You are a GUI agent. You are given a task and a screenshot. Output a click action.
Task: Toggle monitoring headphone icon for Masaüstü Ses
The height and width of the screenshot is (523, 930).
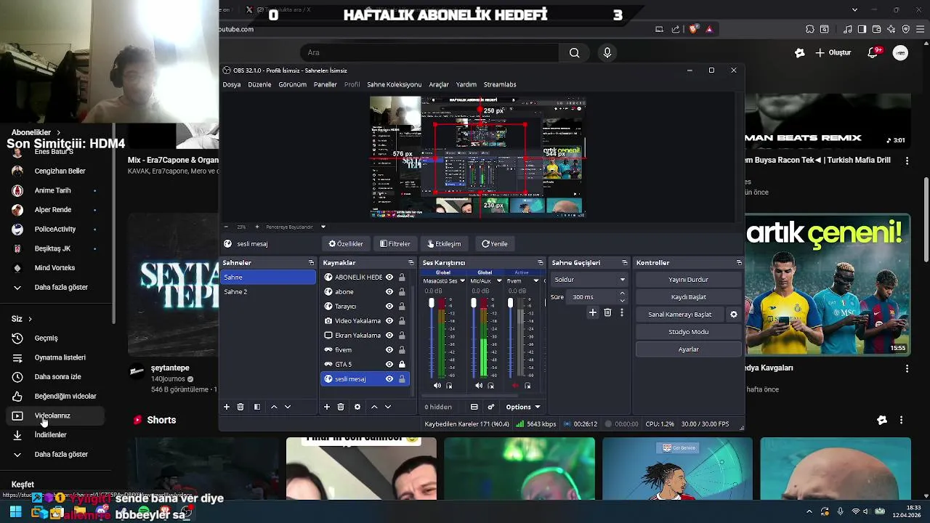tap(449, 386)
